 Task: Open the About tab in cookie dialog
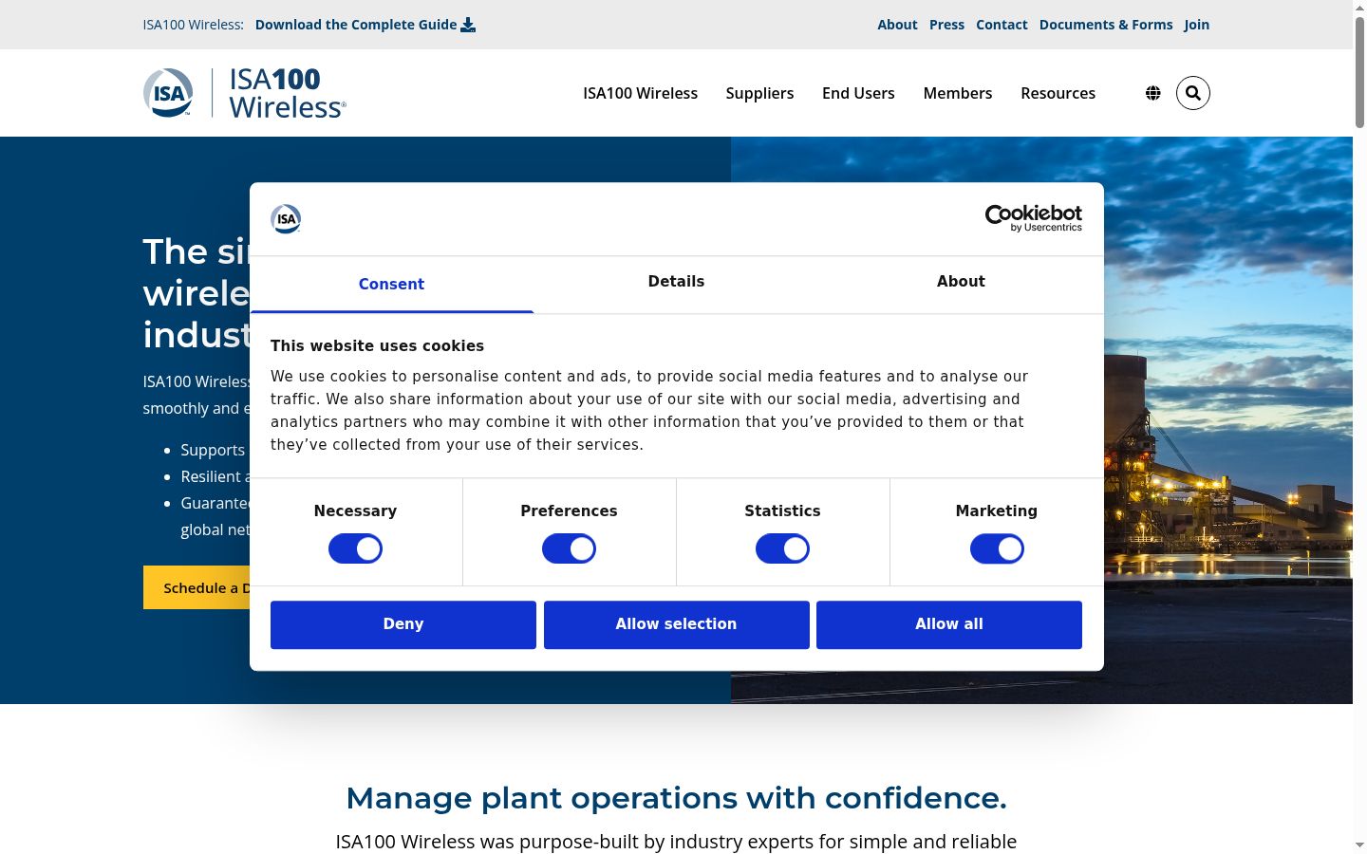[961, 282]
